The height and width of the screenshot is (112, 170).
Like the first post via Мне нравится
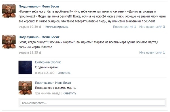tap(149, 27)
